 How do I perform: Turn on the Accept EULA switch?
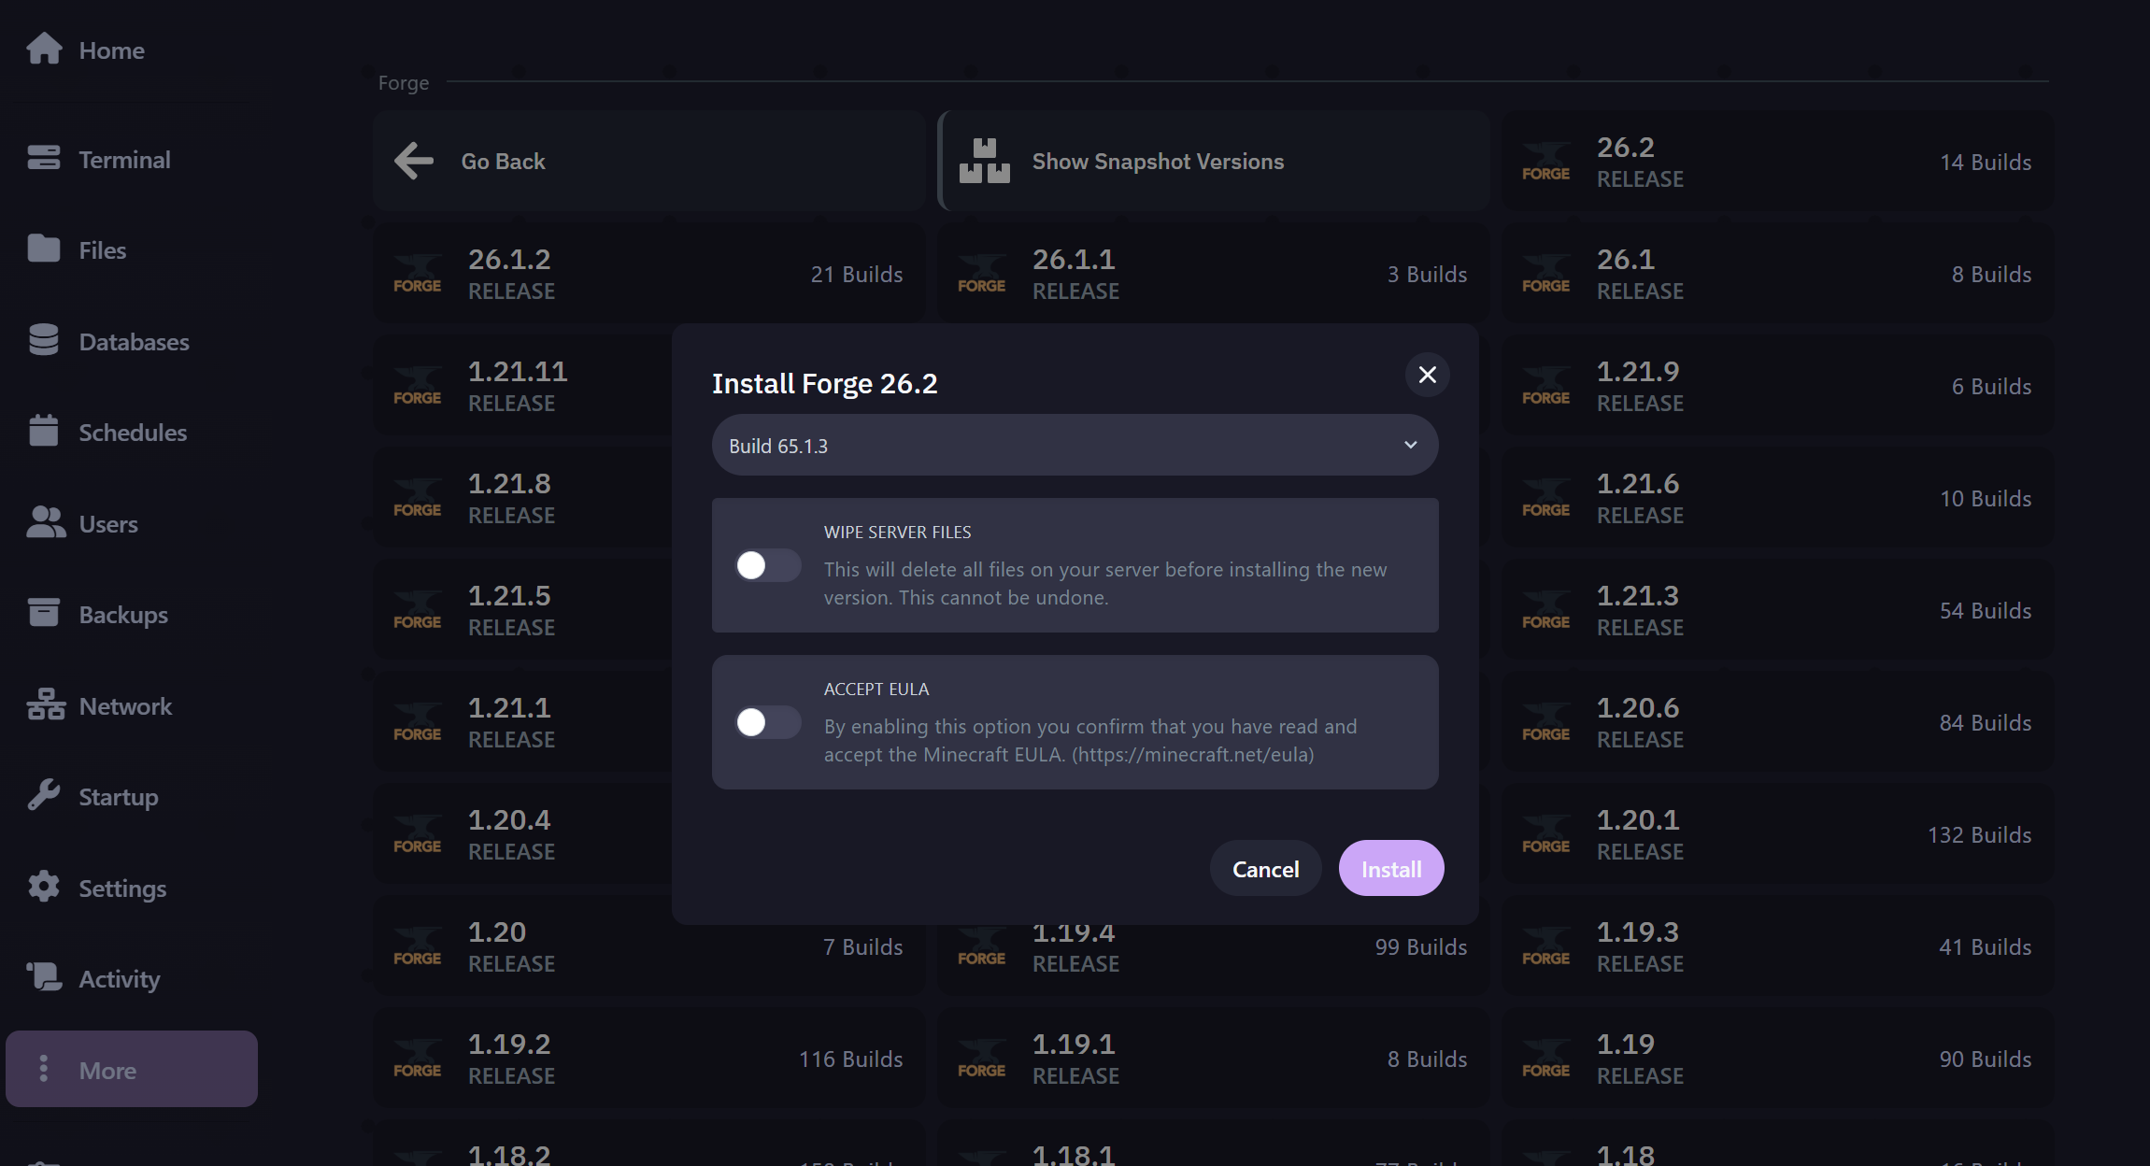(x=767, y=722)
